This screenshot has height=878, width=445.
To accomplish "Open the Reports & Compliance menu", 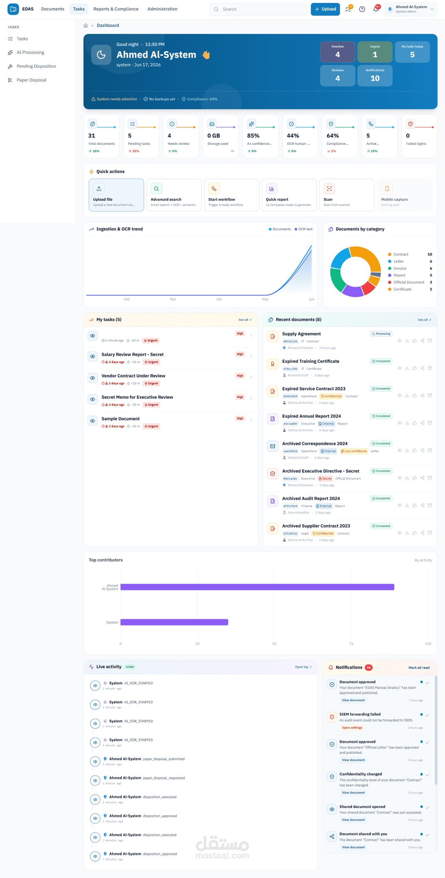I will pyautogui.click(x=116, y=9).
